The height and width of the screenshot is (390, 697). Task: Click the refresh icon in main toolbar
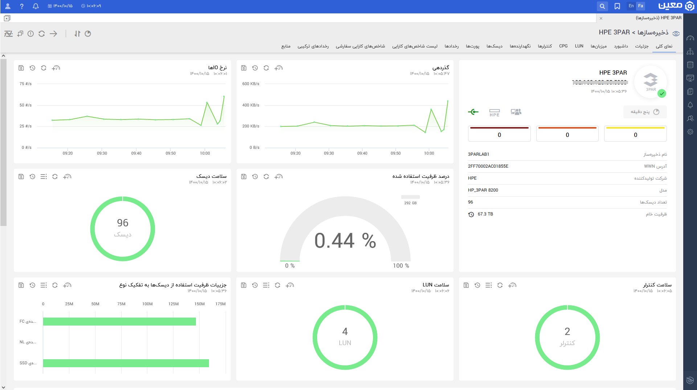(42, 34)
